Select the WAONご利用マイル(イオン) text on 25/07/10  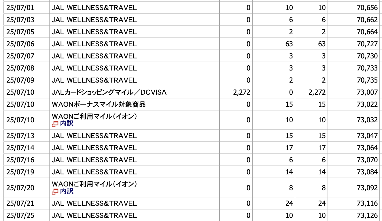click(x=94, y=117)
